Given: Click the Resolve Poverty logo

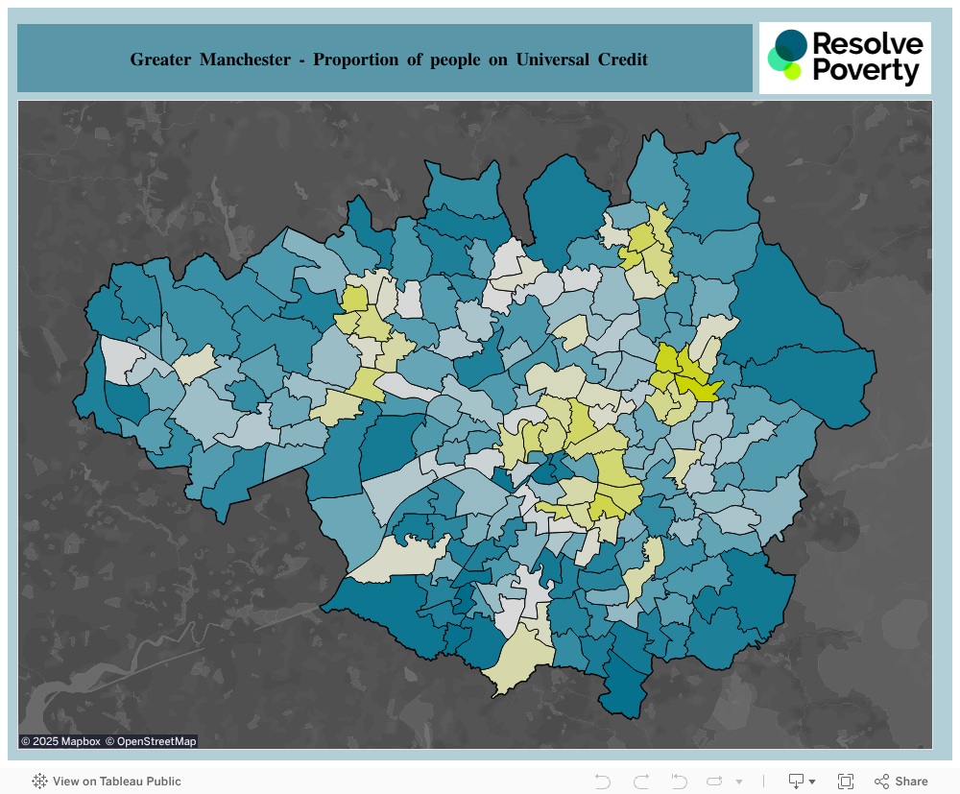Looking at the screenshot, I should pos(845,59).
